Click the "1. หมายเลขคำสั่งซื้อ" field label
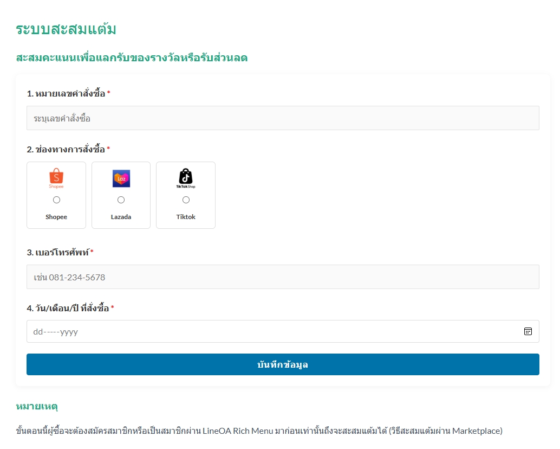 [x=66, y=94]
